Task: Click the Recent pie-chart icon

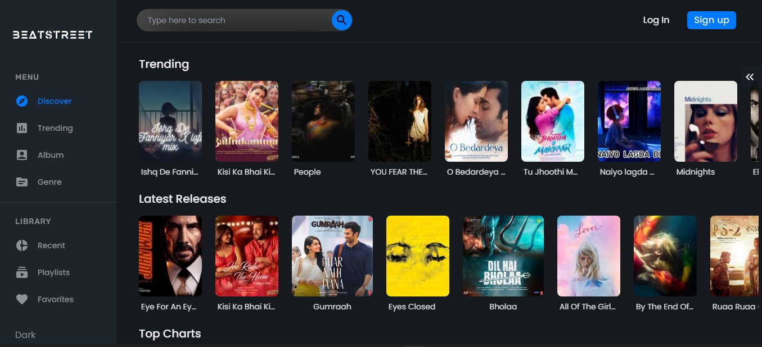Action: 22,245
